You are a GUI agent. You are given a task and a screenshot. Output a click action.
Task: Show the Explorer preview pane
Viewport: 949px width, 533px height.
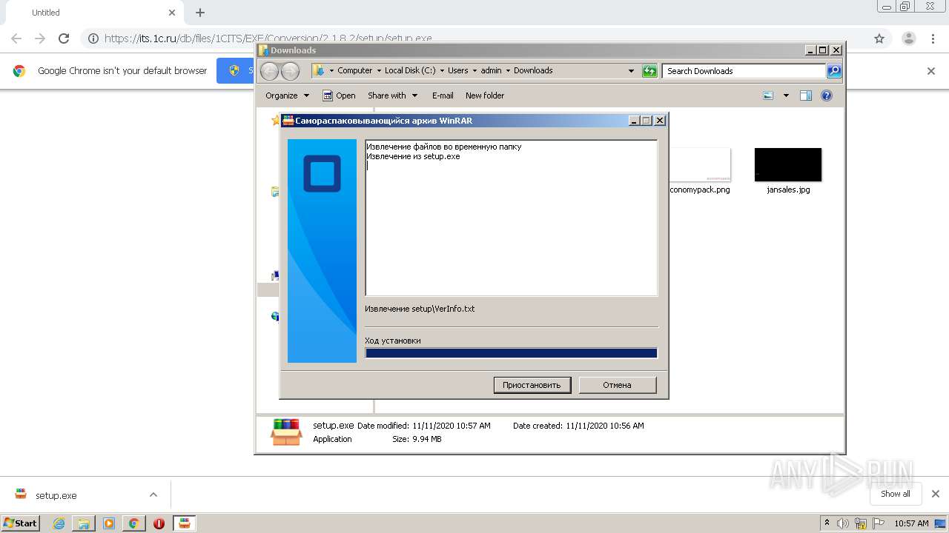[806, 95]
